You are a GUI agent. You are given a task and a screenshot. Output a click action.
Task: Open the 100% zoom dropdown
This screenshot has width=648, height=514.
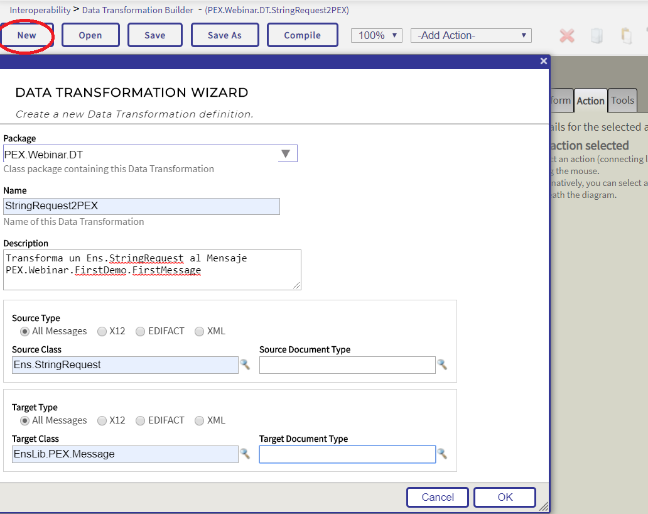pos(377,36)
